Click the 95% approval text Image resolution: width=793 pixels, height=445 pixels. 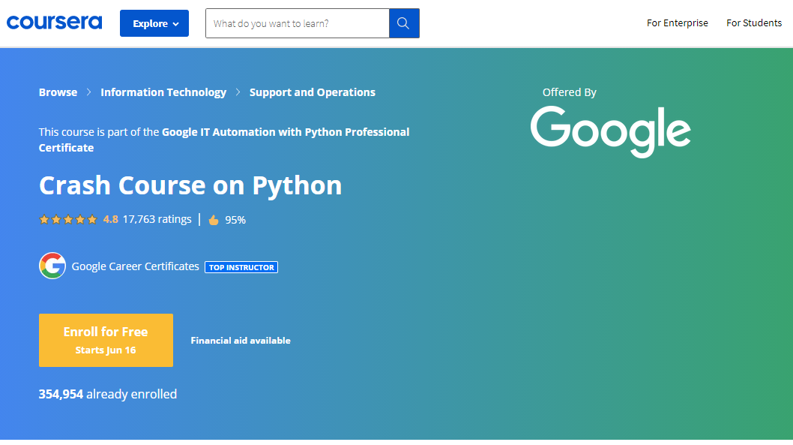click(x=235, y=220)
